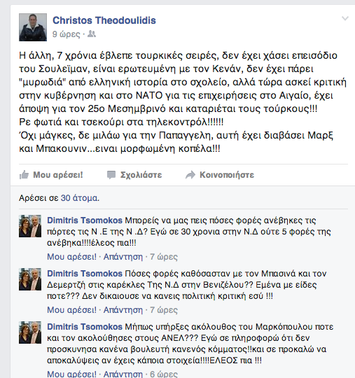Viewport: 355px width, 378px height.
Task: Click the 7 ώρες timestamp on the second comment
Action: tap(164, 310)
